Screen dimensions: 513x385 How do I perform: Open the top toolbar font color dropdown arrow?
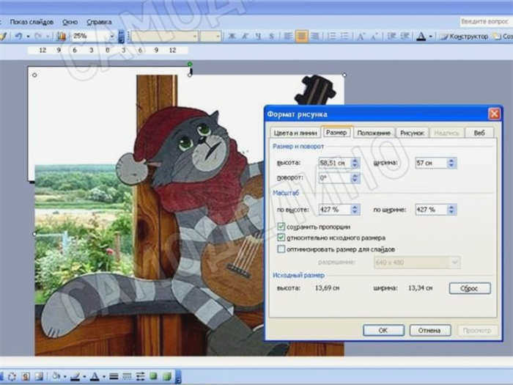[x=431, y=37]
